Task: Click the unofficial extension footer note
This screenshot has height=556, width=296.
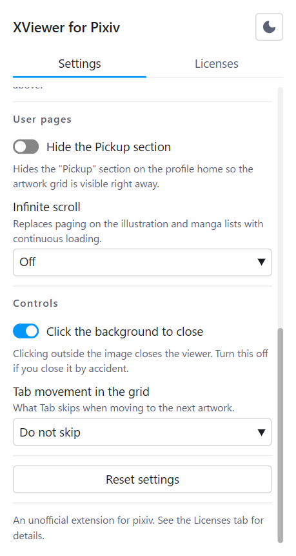Action: [139, 528]
